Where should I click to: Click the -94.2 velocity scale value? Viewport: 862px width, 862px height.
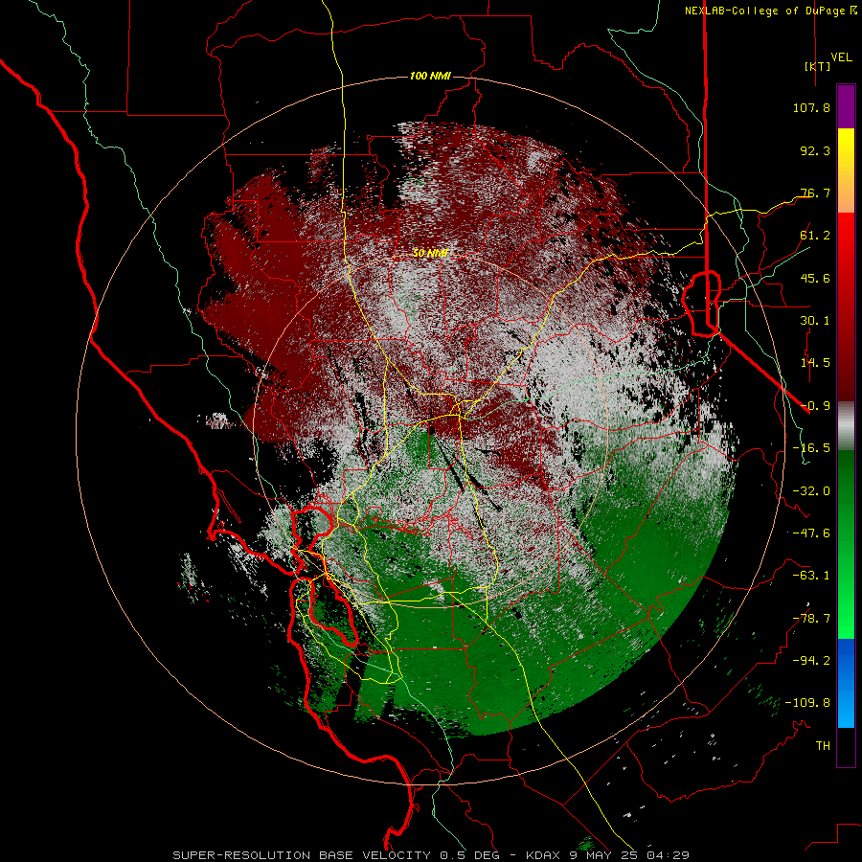coord(811,661)
